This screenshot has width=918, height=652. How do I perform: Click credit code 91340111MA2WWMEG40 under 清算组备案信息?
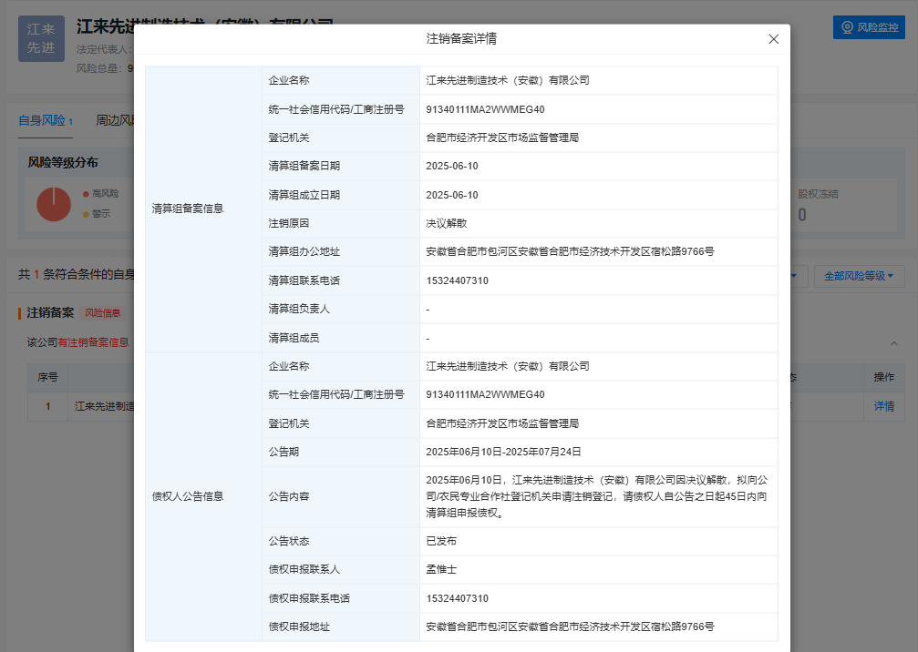pos(485,109)
